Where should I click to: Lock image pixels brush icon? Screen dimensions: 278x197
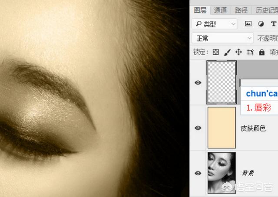click(x=227, y=52)
